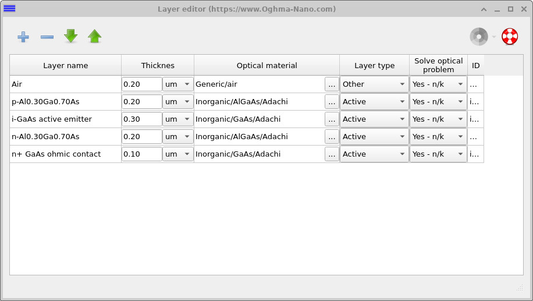
Task: Click the Thicknes column header
Action: pyautogui.click(x=158, y=65)
